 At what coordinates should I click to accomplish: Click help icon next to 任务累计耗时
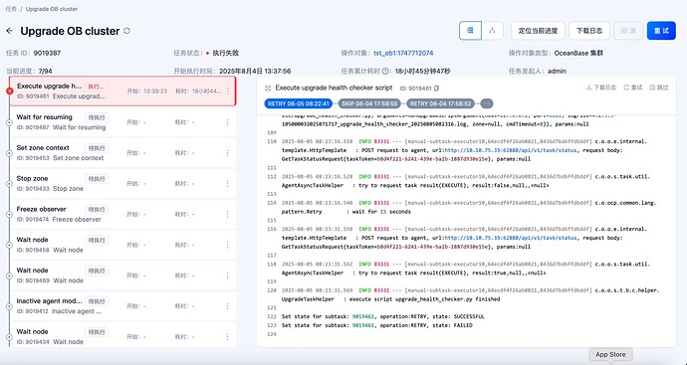point(385,71)
